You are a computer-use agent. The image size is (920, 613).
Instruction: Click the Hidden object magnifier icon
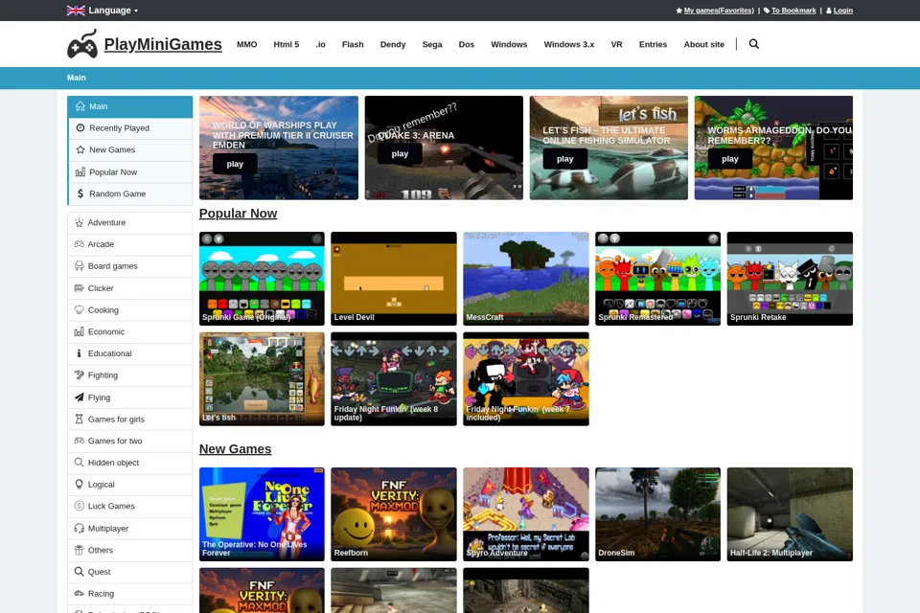click(x=80, y=463)
